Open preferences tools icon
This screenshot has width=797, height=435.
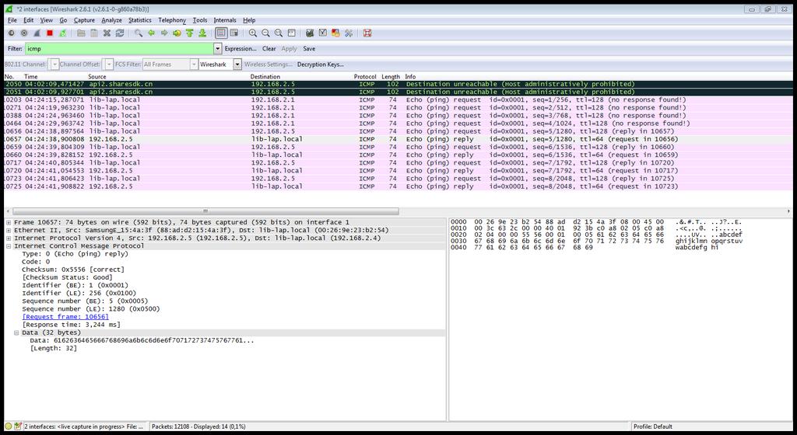pos(349,33)
